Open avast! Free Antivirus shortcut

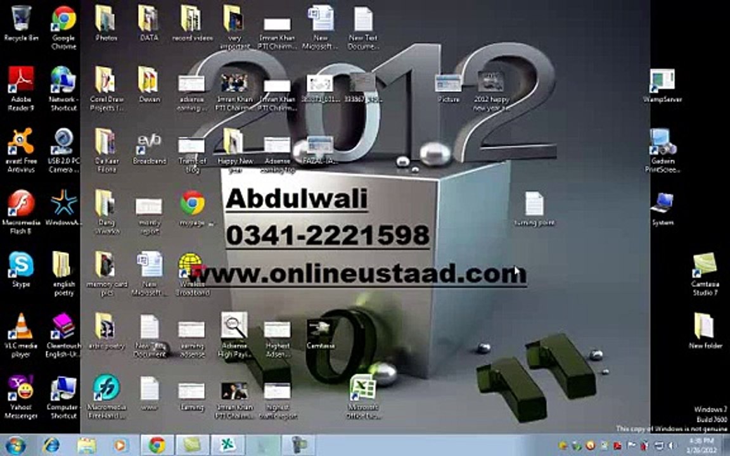21,150
